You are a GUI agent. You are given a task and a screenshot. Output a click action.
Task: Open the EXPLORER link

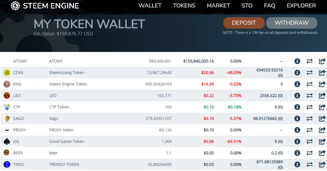tap(301, 6)
